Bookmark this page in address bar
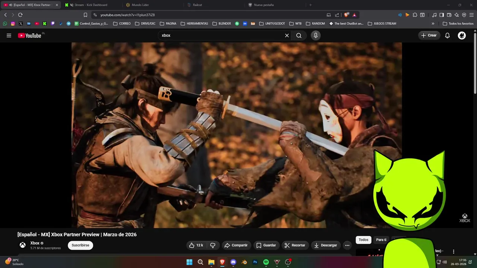Viewport: 477px width, 268px height. (x=85, y=15)
